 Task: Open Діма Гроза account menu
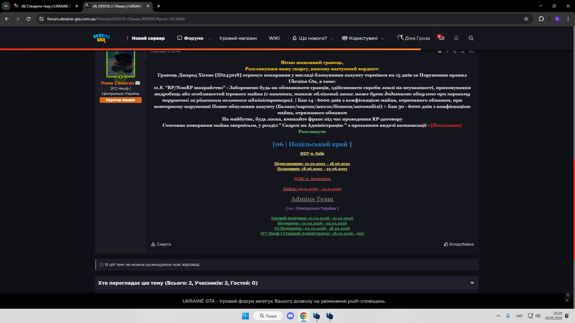pos(414,38)
